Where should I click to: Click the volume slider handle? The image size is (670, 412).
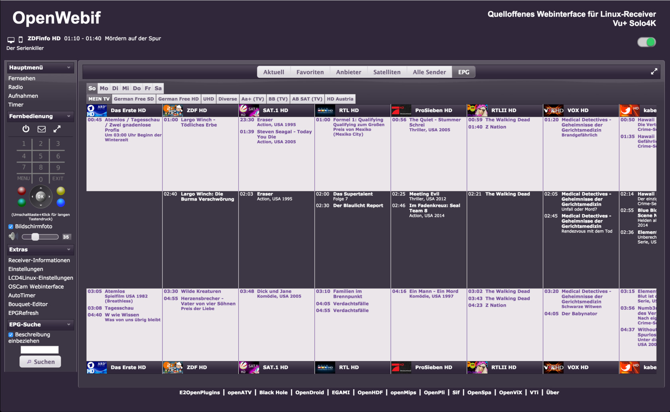click(x=35, y=237)
